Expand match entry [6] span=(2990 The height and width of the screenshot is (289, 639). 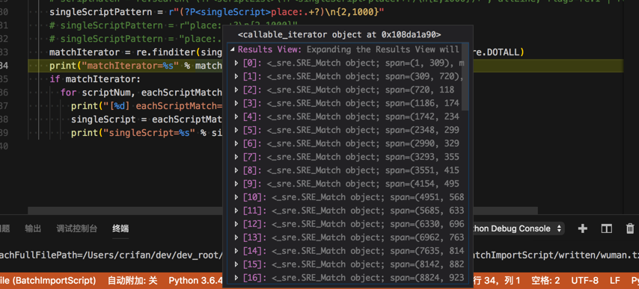tap(236, 143)
